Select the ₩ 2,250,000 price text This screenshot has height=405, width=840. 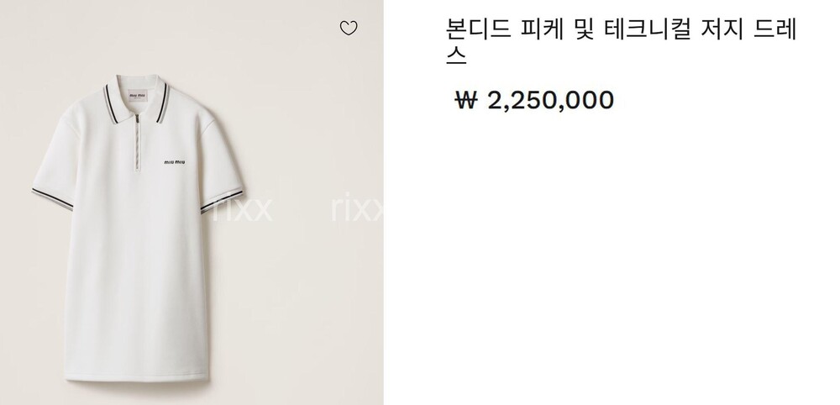tap(534, 100)
